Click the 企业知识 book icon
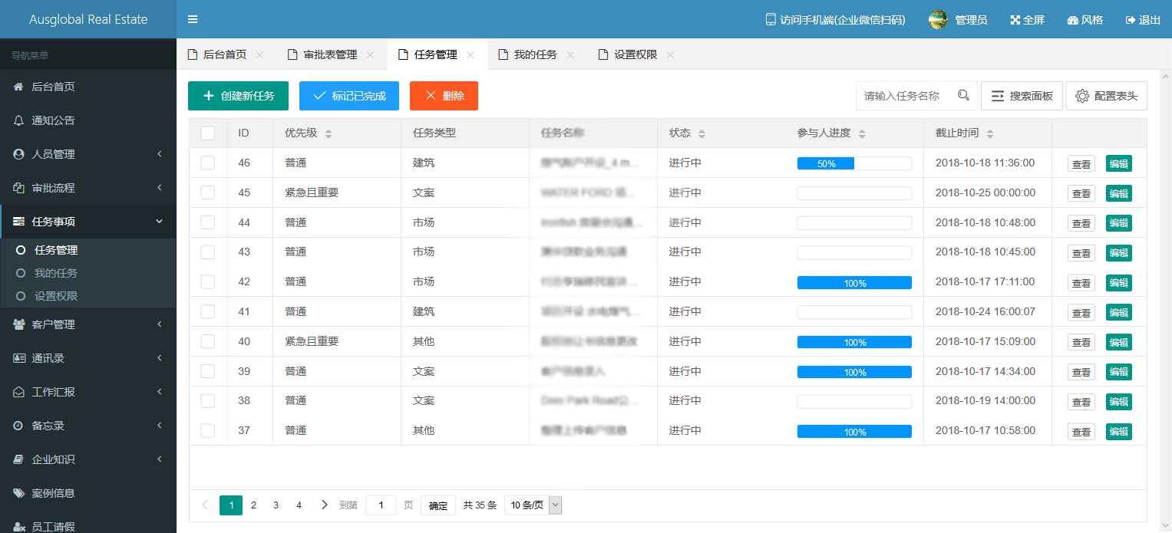 tap(18, 459)
